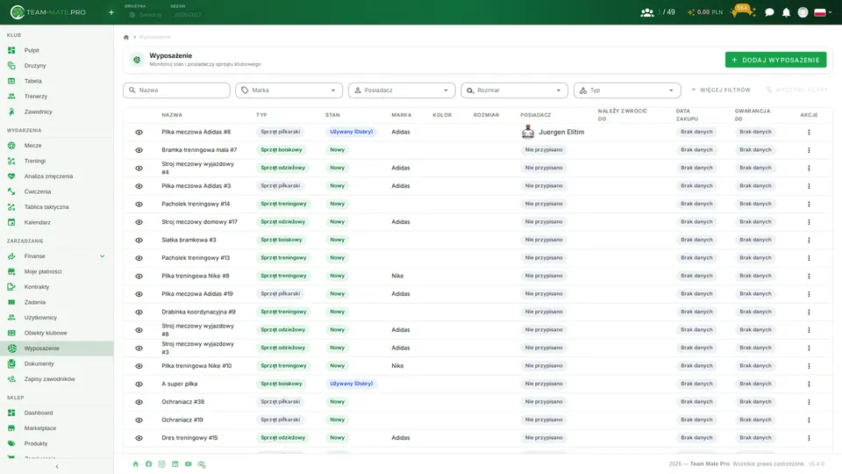Open actions menu for Pachołek treningowy #14

pyautogui.click(x=809, y=205)
